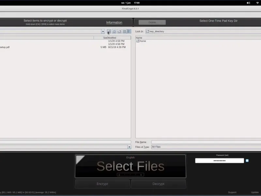Click the home folder icon in list
The width and height of the screenshot is (261, 196).
138,41
